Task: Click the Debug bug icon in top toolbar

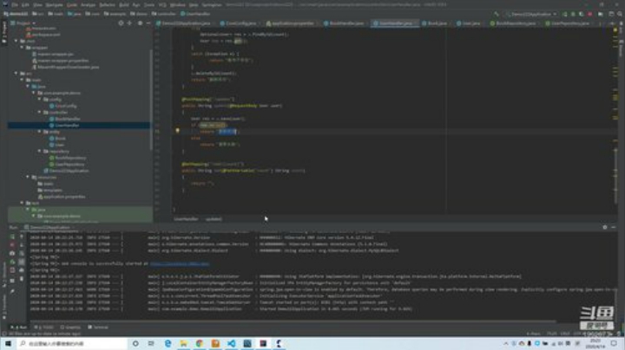Action: (573, 14)
